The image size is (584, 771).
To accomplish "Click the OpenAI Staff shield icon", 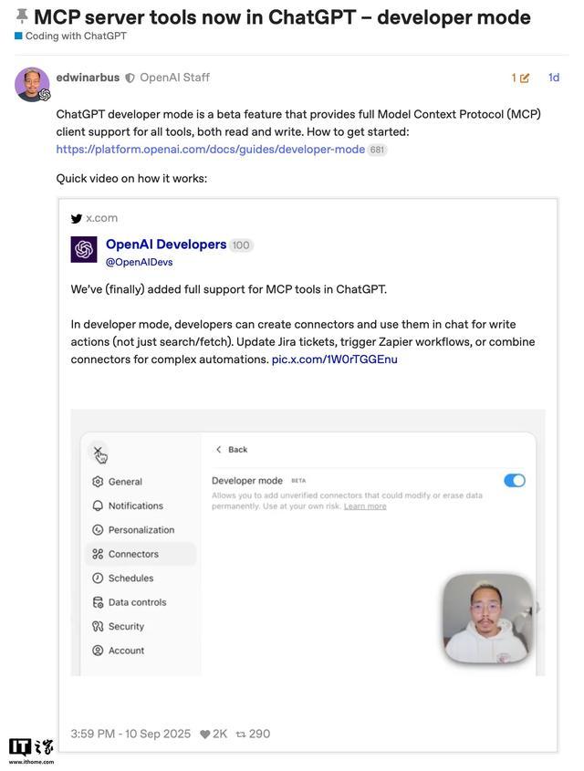I will pos(130,78).
